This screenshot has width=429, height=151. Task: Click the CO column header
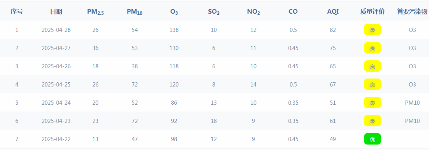[293, 11]
